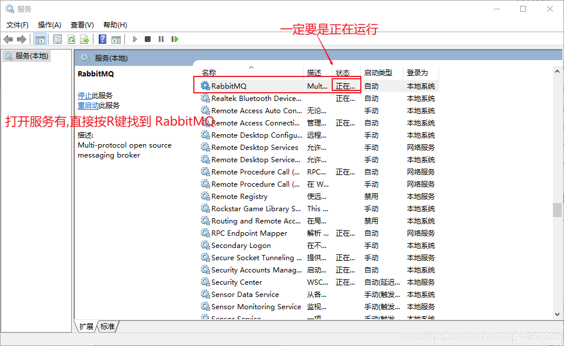Sort by the 状态 column header

tap(346, 72)
